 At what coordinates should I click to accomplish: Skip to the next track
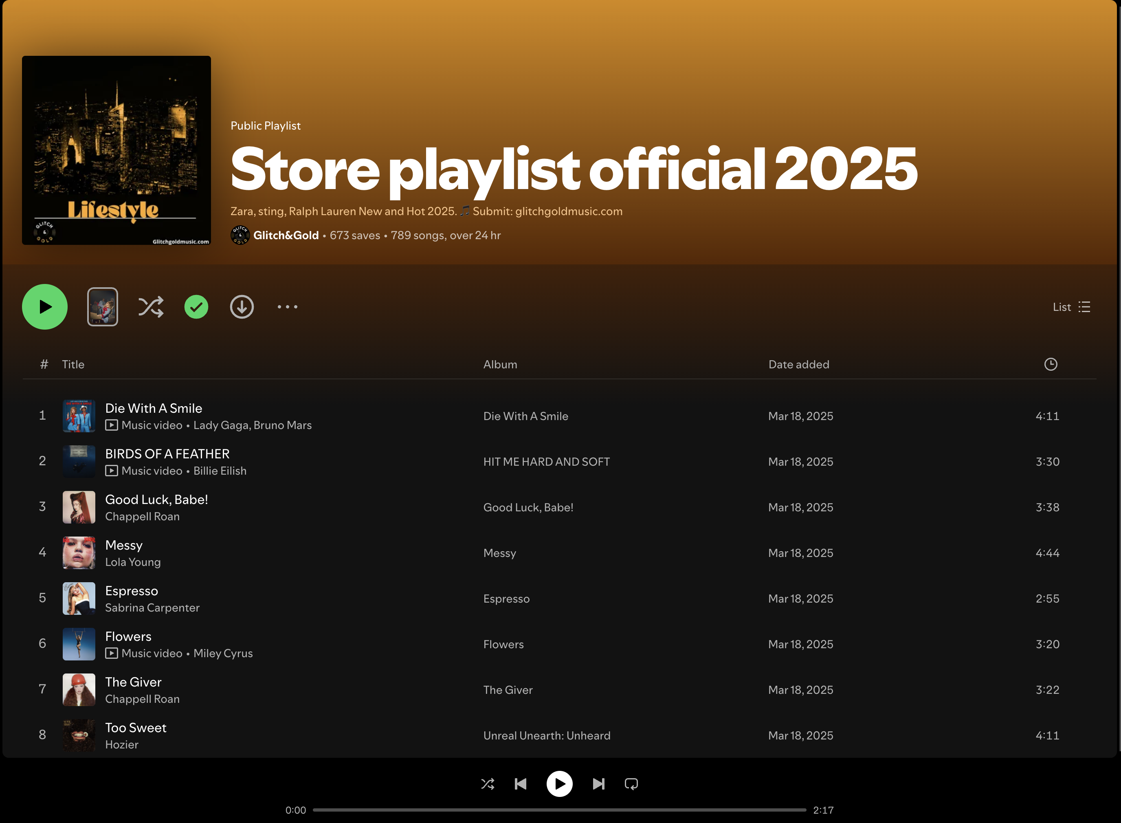click(599, 784)
